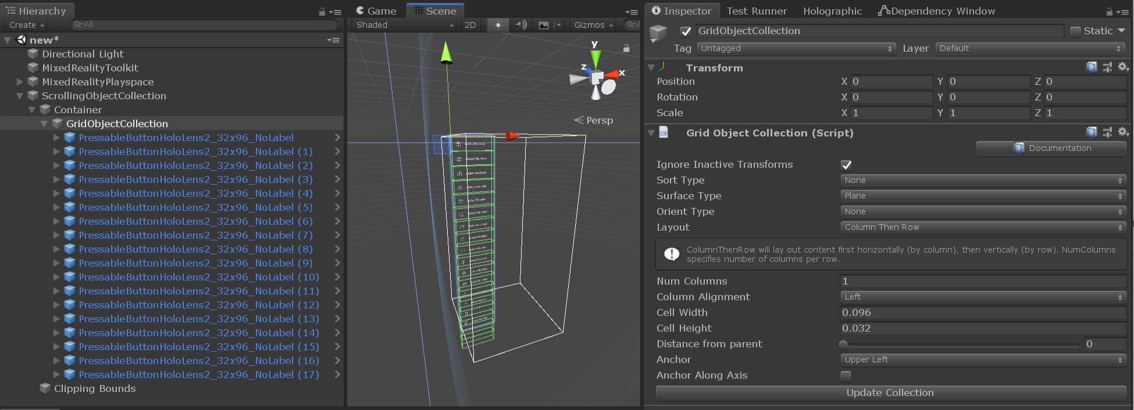The height and width of the screenshot is (410, 1134).
Task: Click the red X axis gizmo cone
Action: [x=612, y=74]
